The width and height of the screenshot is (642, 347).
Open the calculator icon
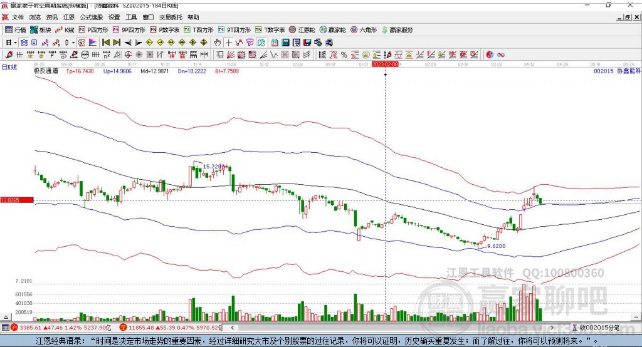click(285, 43)
